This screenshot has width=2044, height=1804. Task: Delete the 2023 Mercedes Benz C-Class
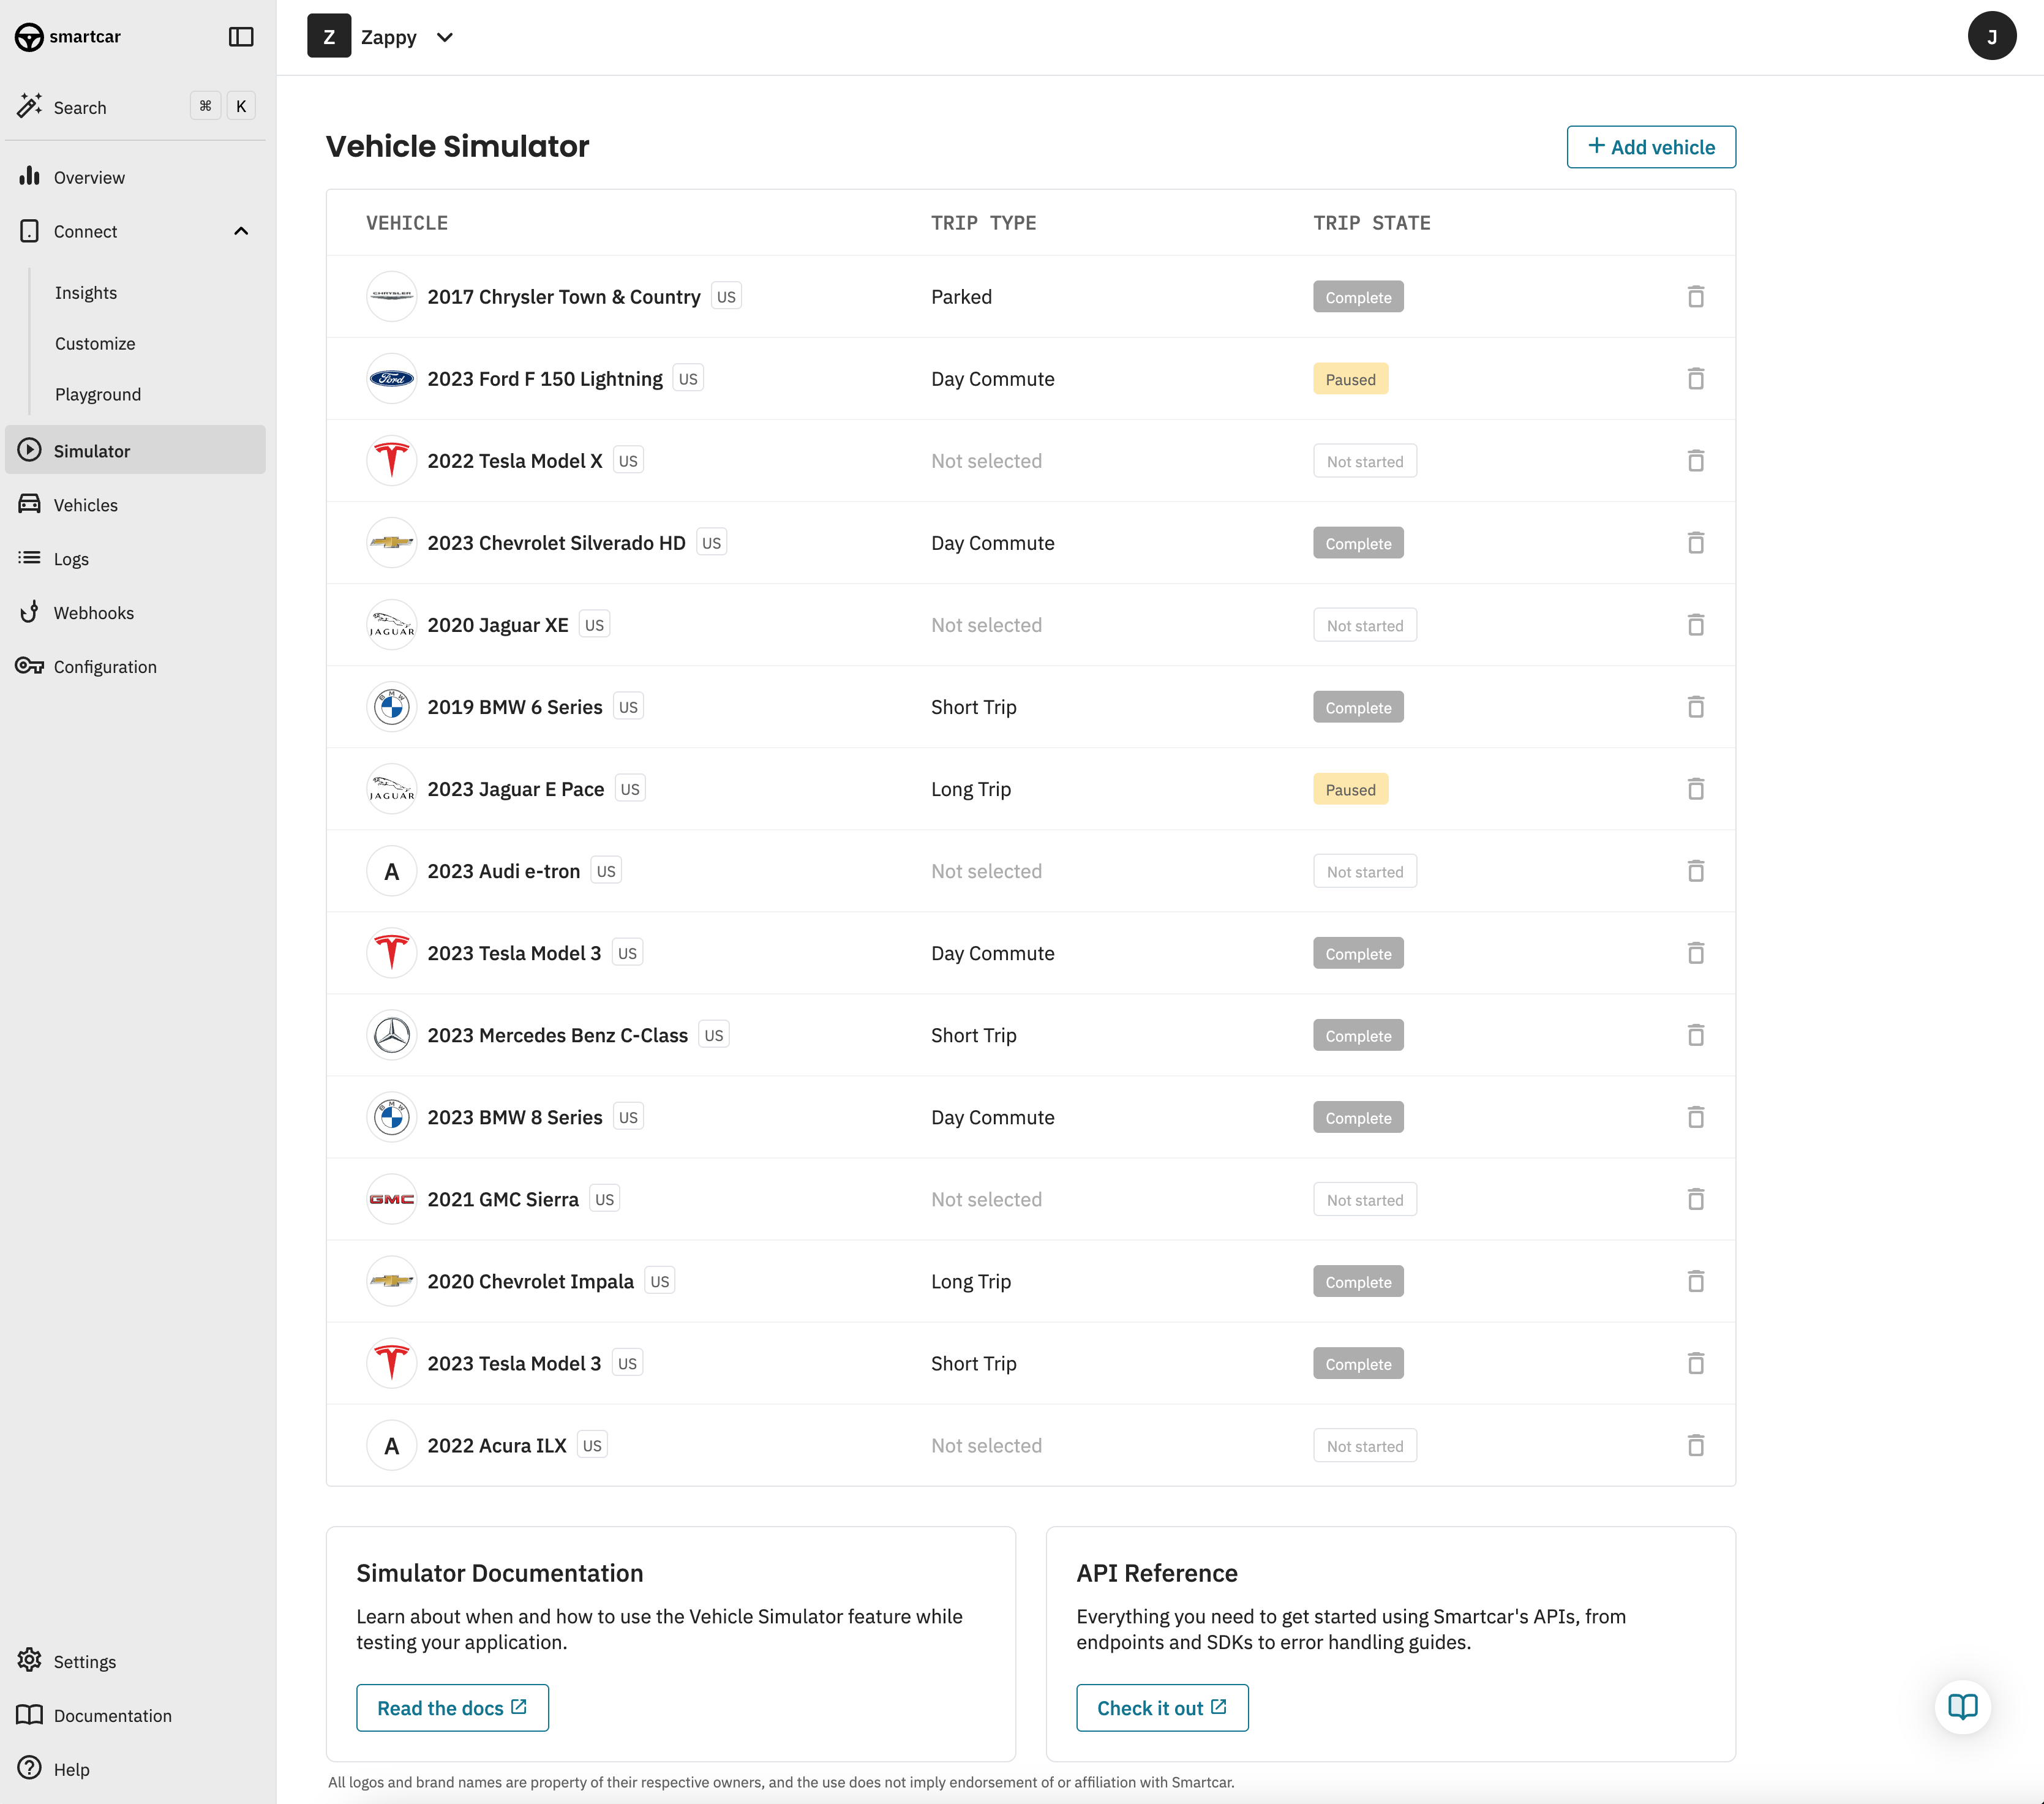pyautogui.click(x=1696, y=1035)
